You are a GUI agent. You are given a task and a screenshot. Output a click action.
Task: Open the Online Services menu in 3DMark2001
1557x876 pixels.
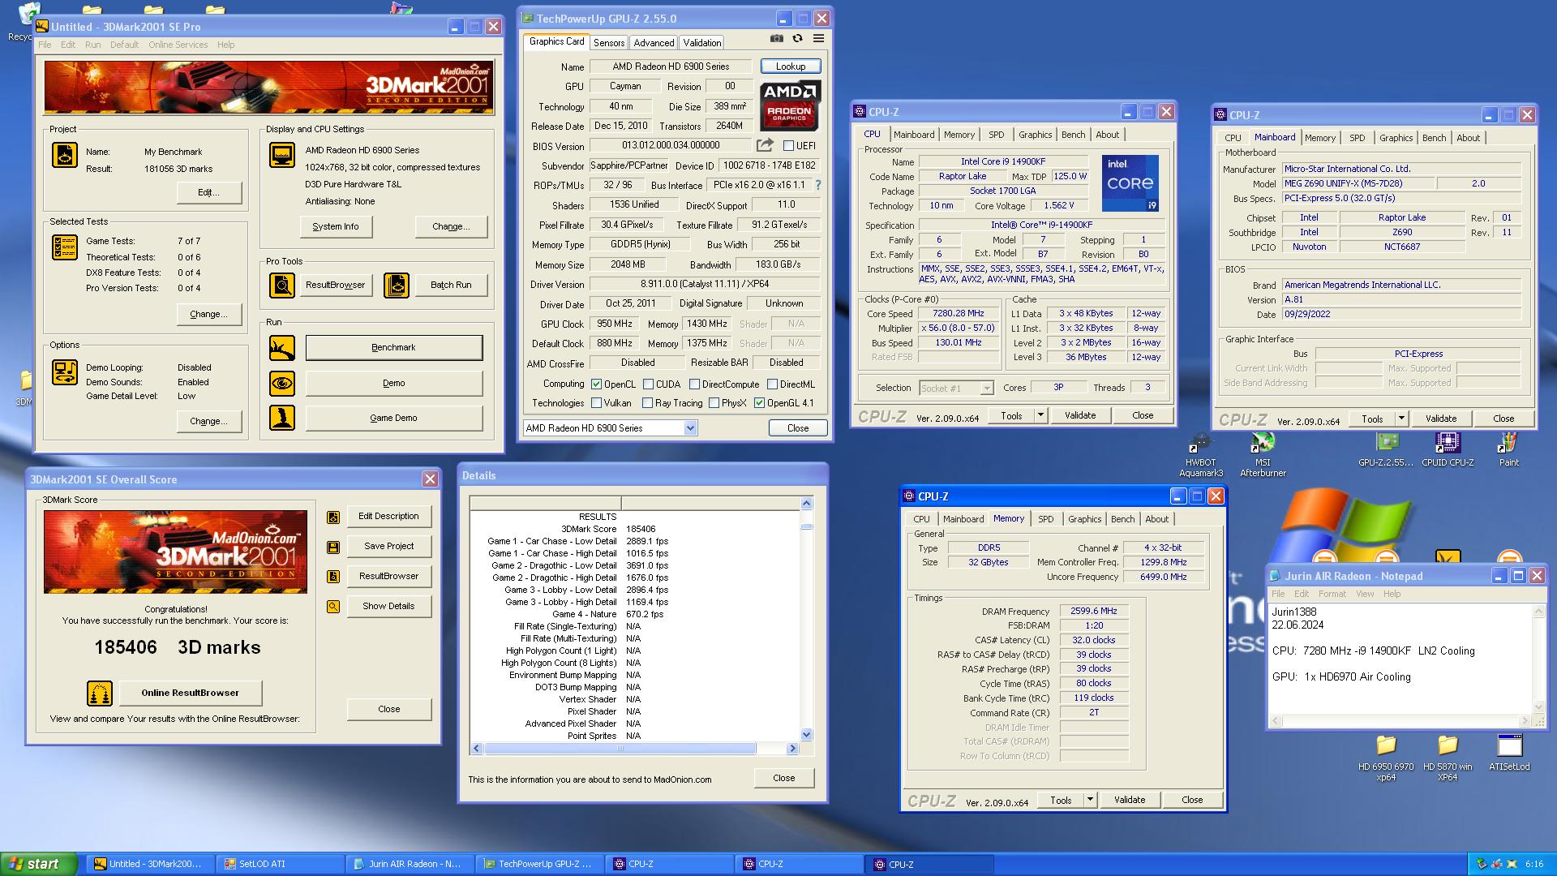(x=178, y=45)
